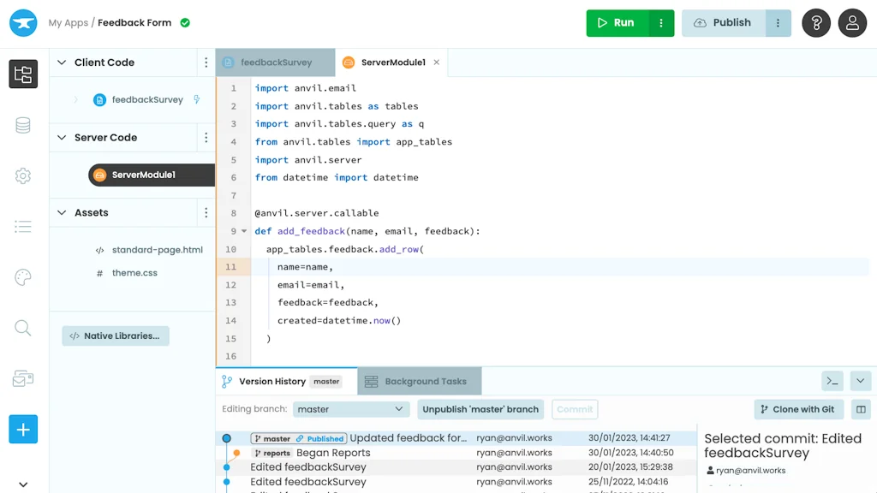Switch to the Background Tasks tab
Image resolution: width=877 pixels, height=493 pixels.
point(419,382)
